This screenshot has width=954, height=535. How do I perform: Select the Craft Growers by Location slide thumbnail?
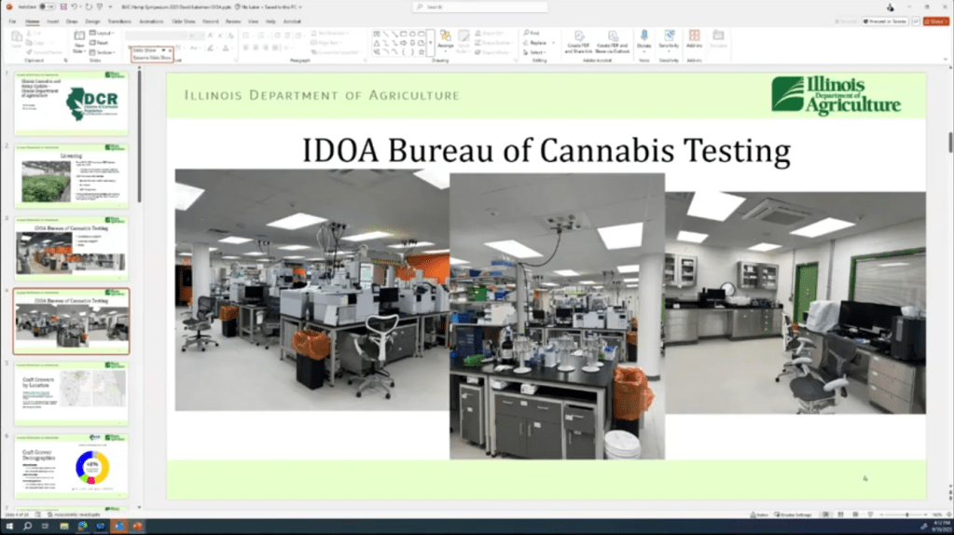[x=71, y=392]
